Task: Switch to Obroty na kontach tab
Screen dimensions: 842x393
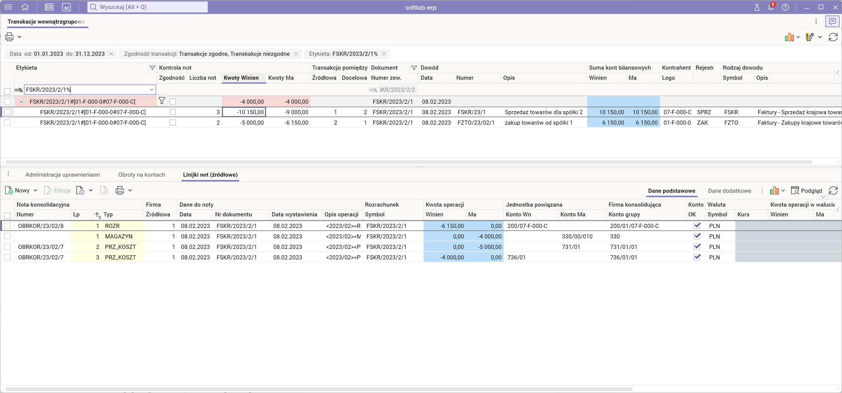Action: click(141, 175)
